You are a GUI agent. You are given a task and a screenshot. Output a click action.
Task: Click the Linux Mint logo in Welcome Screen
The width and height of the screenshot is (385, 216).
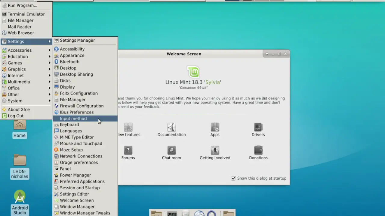tap(193, 72)
